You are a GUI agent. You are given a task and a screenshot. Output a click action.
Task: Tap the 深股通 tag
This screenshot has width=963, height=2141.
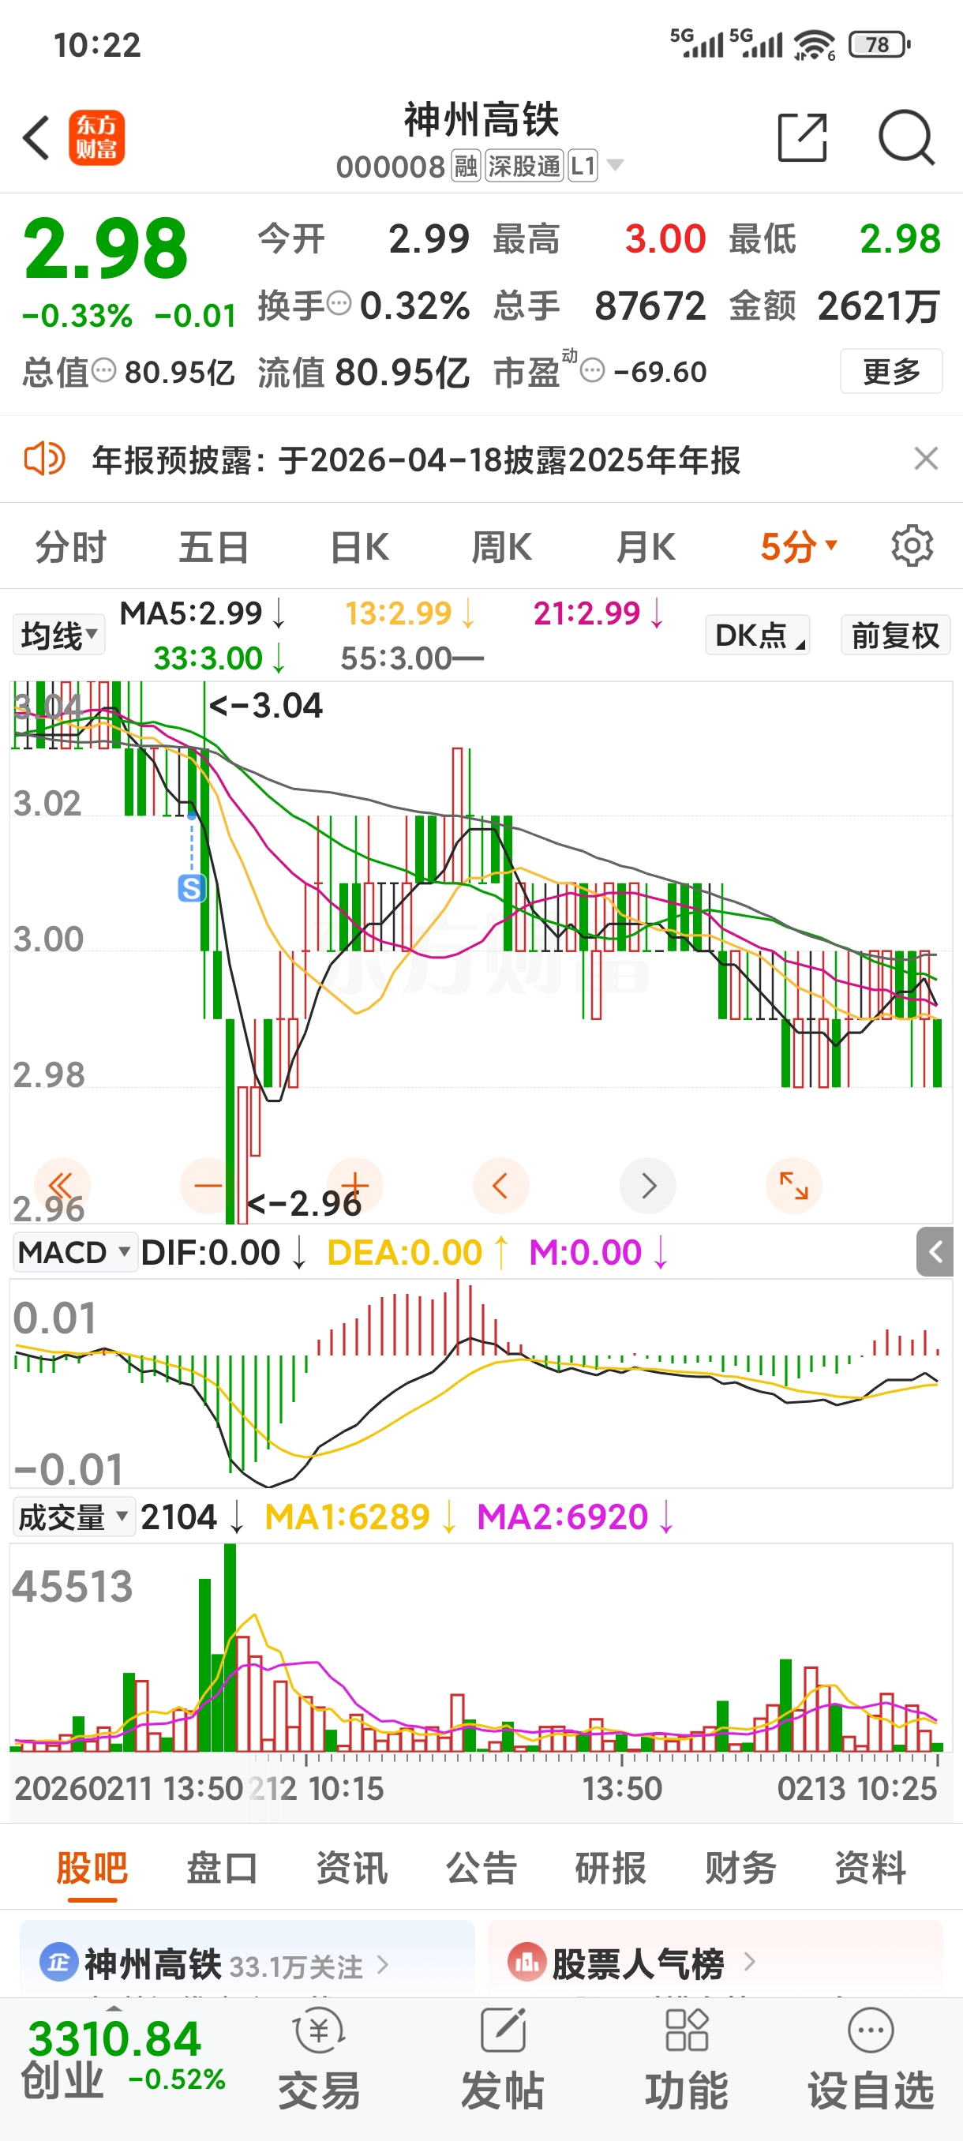click(524, 167)
